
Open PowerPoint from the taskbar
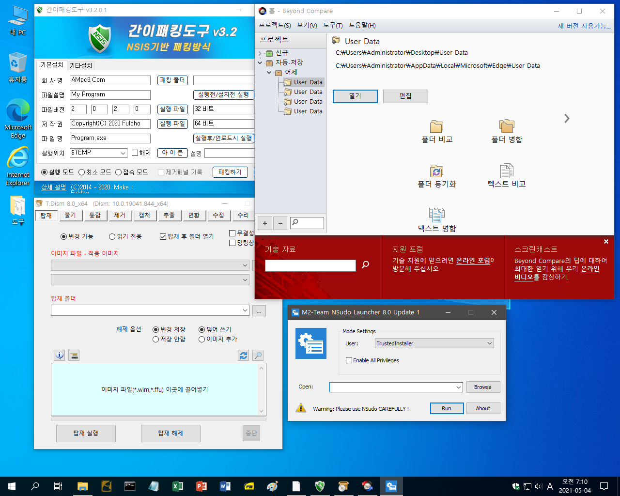201,486
